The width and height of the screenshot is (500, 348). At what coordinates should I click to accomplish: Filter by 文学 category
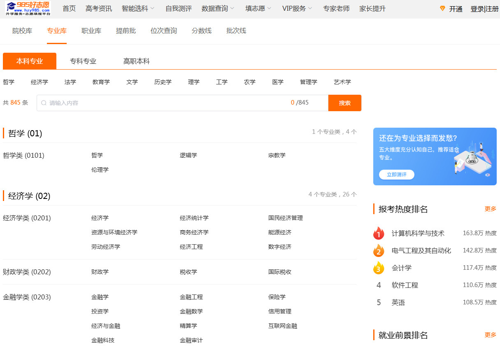(x=132, y=82)
